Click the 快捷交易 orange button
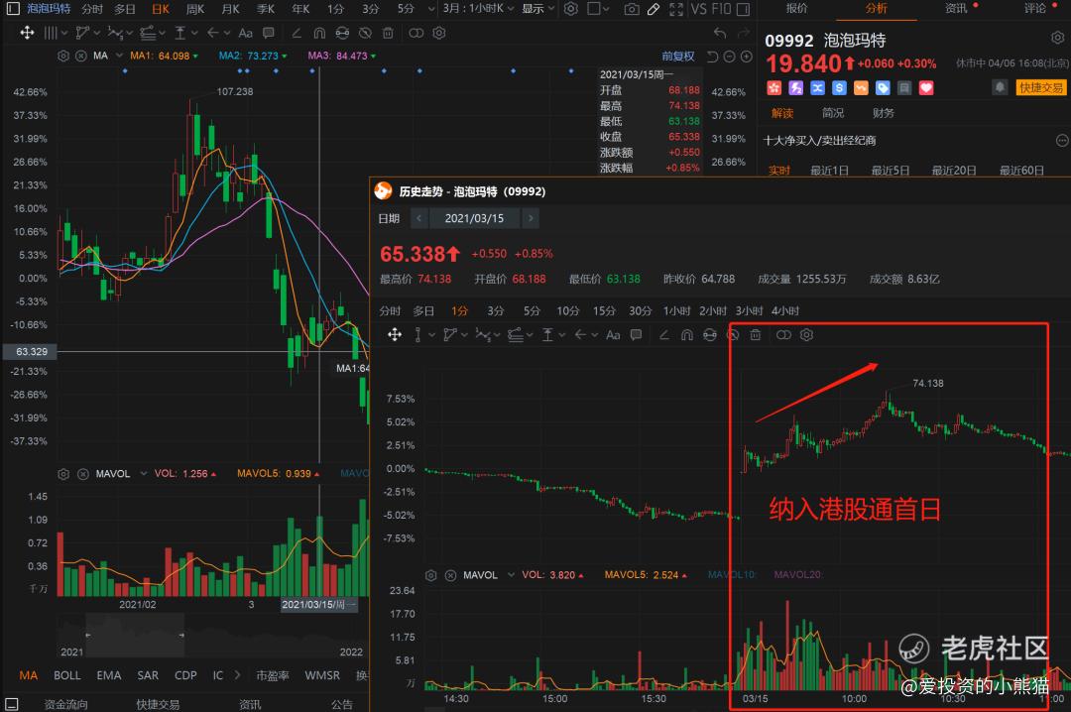Image resolution: width=1071 pixels, height=712 pixels. pos(1041,87)
